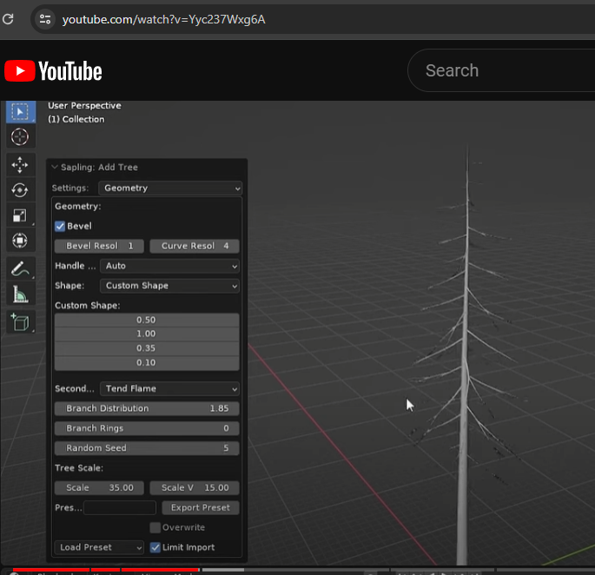Image resolution: width=595 pixels, height=575 pixels.
Task: Expand the Tend Flame dropdown
Action: (x=169, y=389)
